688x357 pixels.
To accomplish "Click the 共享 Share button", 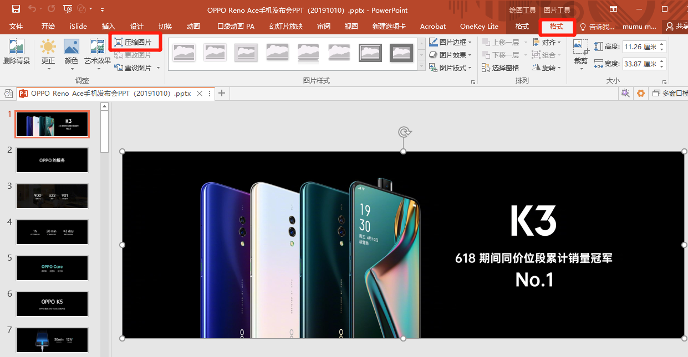I will [x=676, y=27].
